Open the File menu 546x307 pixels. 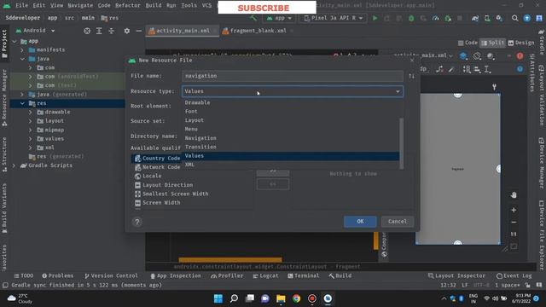tap(21, 5)
